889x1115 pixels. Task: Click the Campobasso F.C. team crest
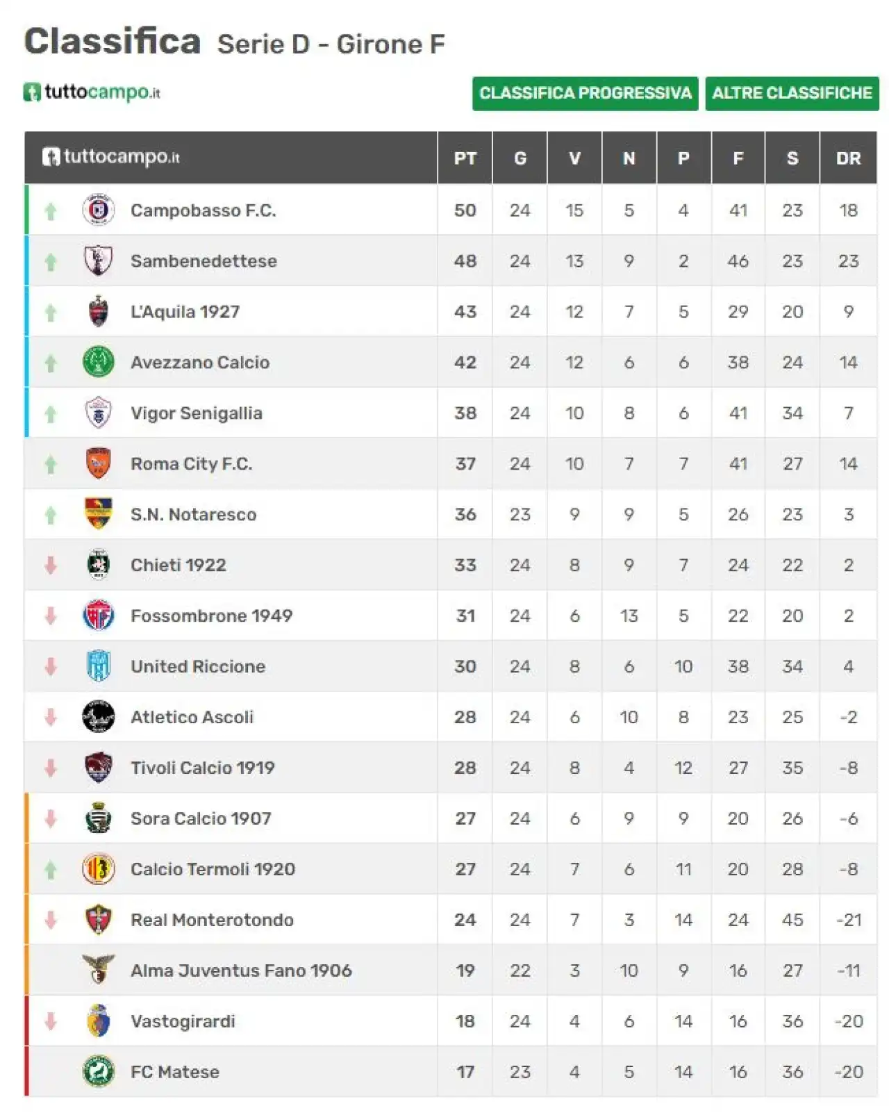(x=98, y=210)
